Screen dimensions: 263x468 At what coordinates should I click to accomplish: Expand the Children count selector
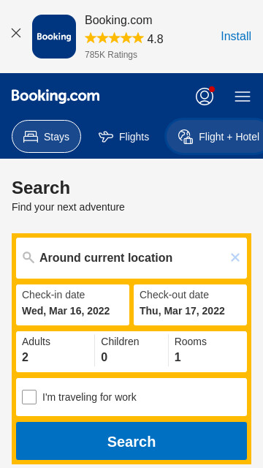tap(131, 352)
